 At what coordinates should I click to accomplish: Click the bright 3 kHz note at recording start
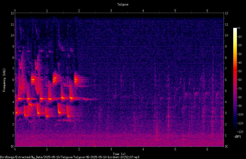coord(17,113)
